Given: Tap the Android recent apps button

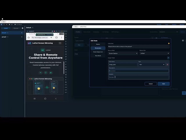Looking at the screenshot, I should click(35, 99).
